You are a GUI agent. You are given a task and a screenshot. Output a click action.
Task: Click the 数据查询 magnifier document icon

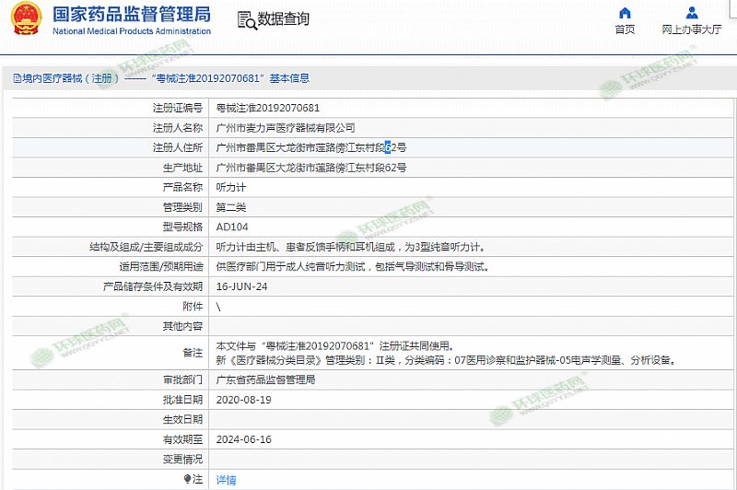point(246,20)
